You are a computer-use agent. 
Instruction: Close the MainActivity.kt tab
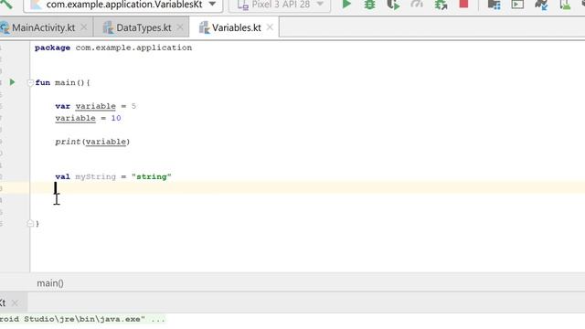84,27
